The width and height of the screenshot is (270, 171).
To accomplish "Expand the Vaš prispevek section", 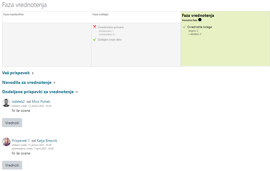I will [18, 73].
